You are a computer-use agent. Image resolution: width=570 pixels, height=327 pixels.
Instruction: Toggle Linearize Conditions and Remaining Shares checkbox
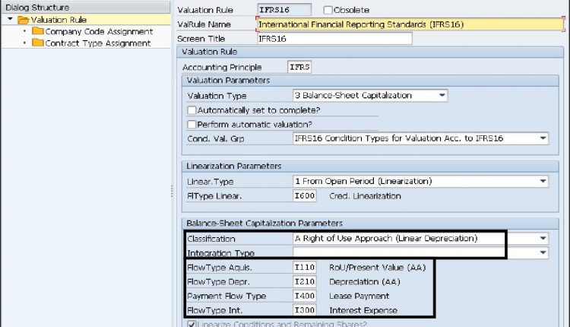[x=192, y=324]
